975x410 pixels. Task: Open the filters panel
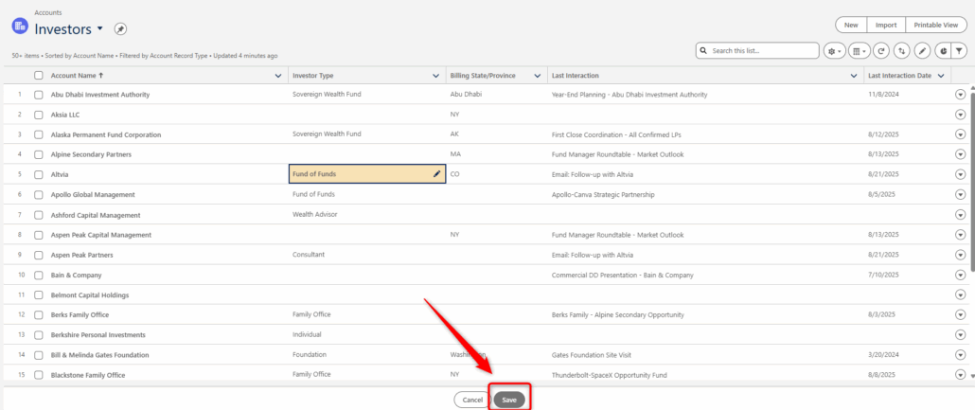tap(960, 51)
